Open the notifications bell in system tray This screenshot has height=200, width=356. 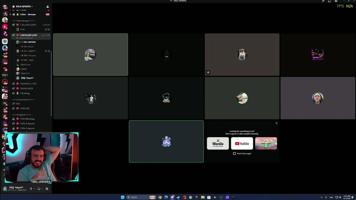pos(352,197)
